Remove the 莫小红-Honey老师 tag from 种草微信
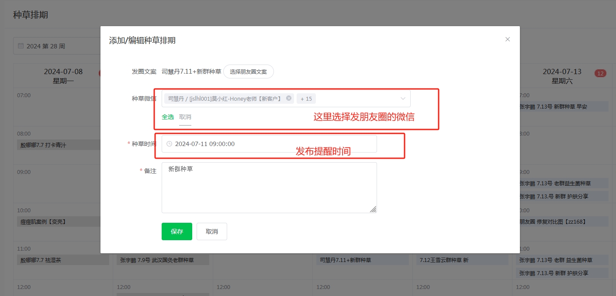This screenshot has height=296, width=616. point(289,98)
